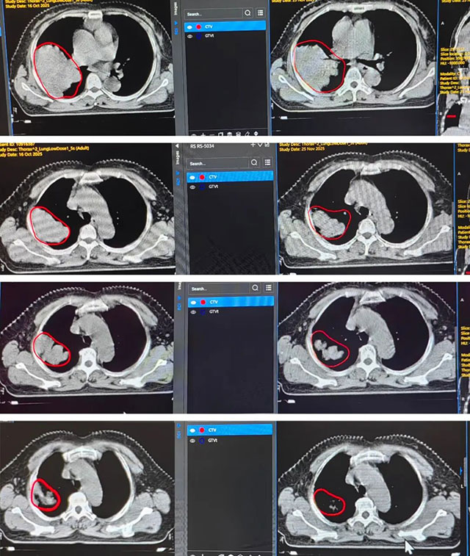
Task: Collapse the ROI arrow on the topmost sidebar
Action: point(176,23)
